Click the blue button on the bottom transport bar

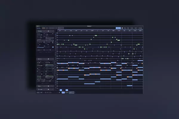point(63,93)
